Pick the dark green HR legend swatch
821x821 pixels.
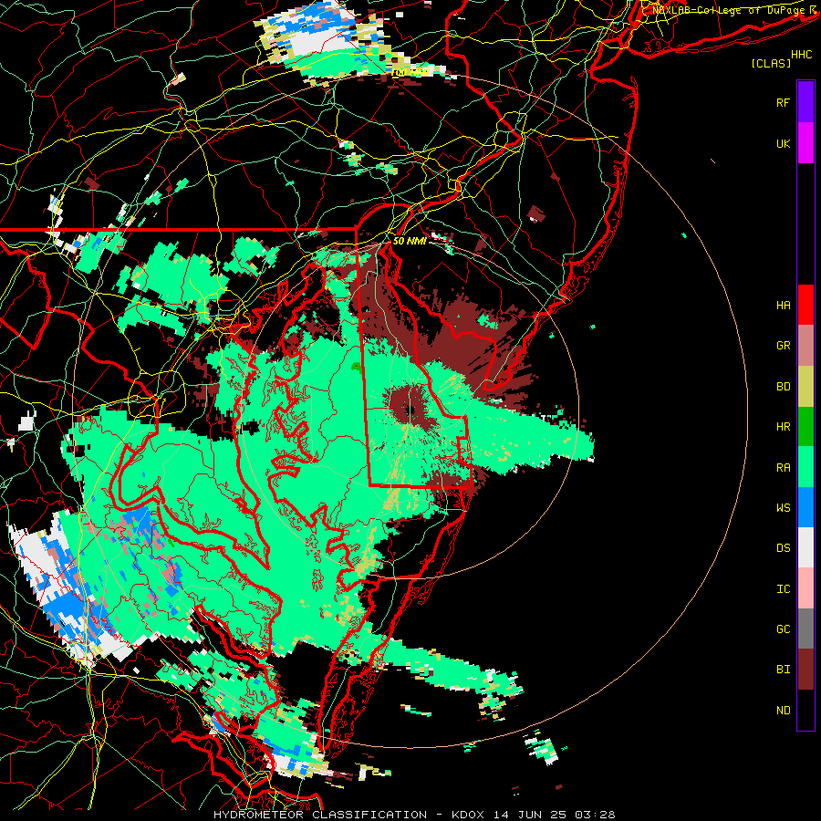pos(805,427)
